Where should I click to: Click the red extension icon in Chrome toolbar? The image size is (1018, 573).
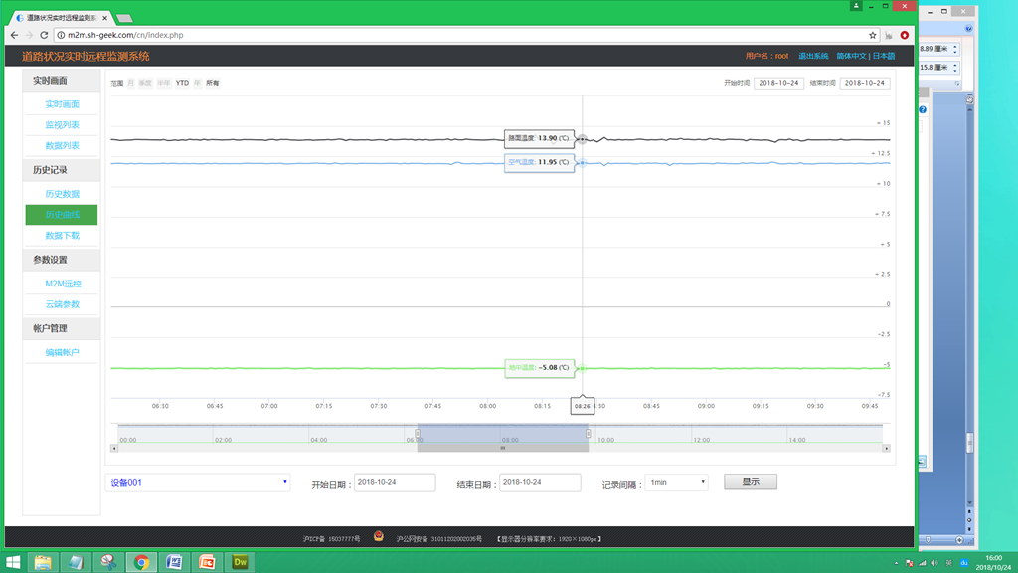pyautogui.click(x=904, y=35)
